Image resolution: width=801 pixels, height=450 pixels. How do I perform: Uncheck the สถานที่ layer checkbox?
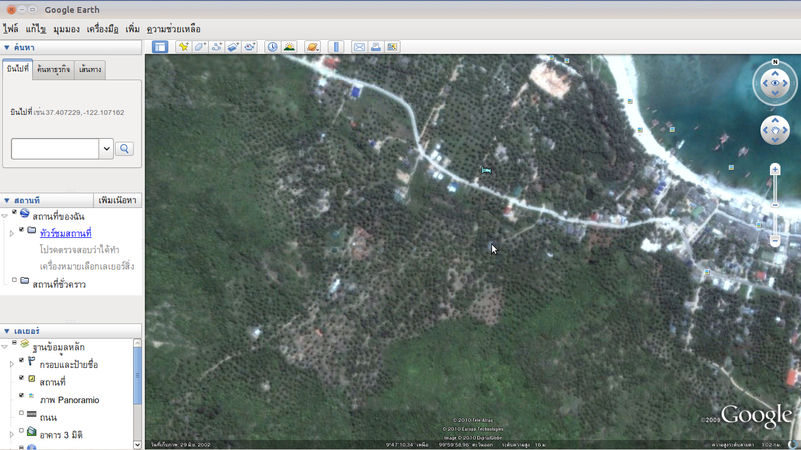[x=22, y=378]
